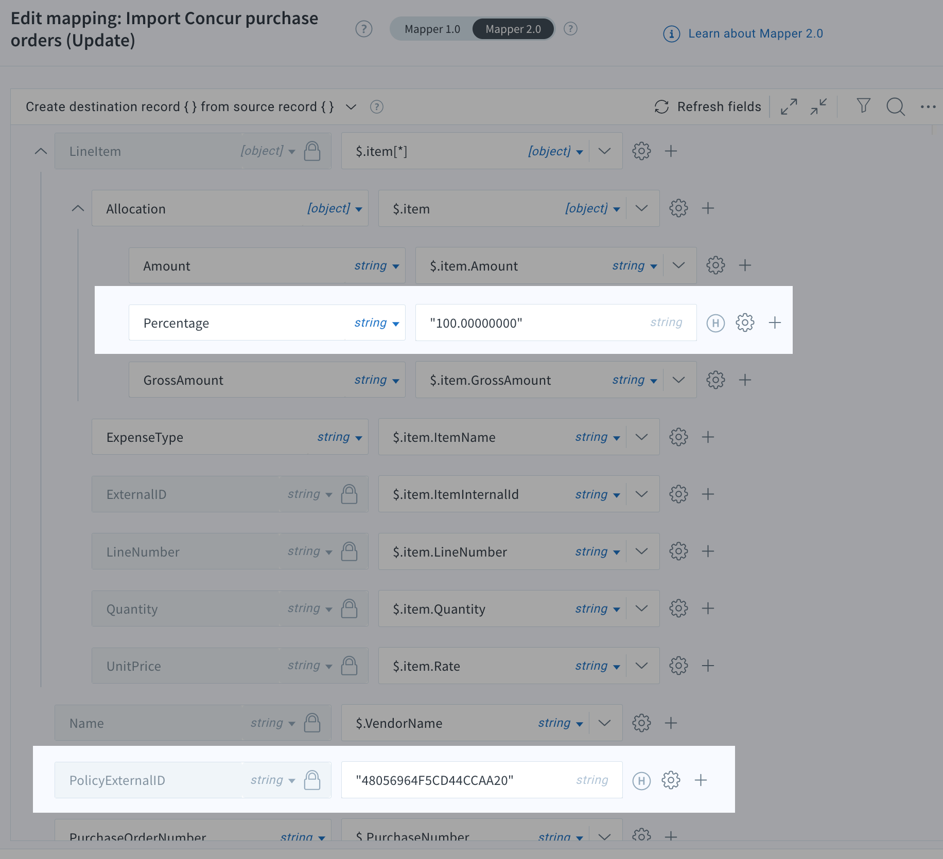This screenshot has height=859, width=943.
Task: Expand all rows icon
Action: 789,107
